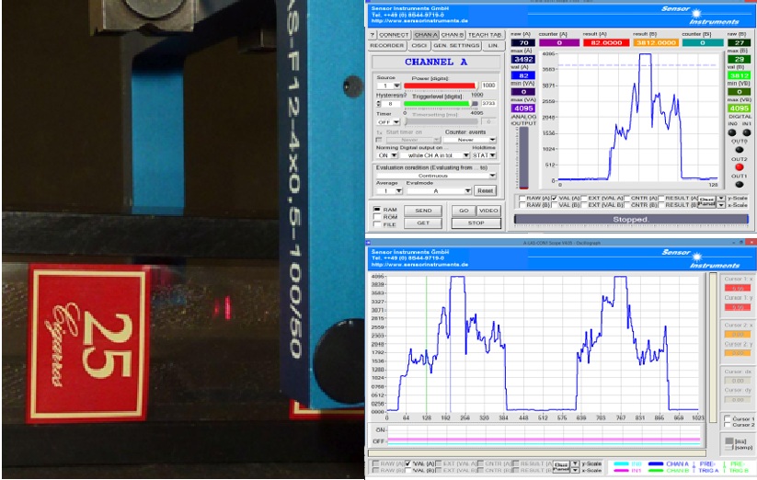Open the Holdtime STAT dropdown
This screenshot has height=480, width=757.
484,155
